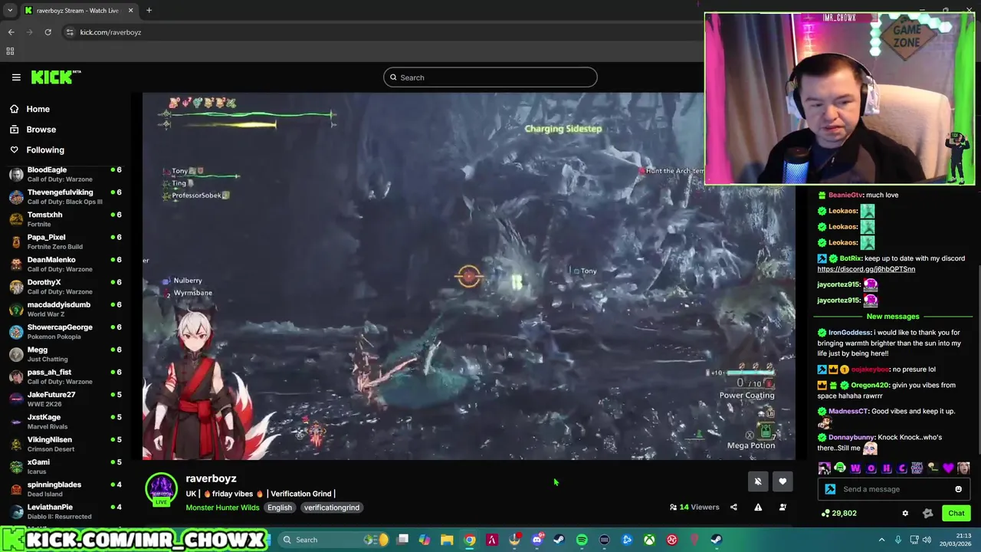Select the green Spotify emote in chat
Image resolution: width=981 pixels, height=552 pixels.
(840, 468)
